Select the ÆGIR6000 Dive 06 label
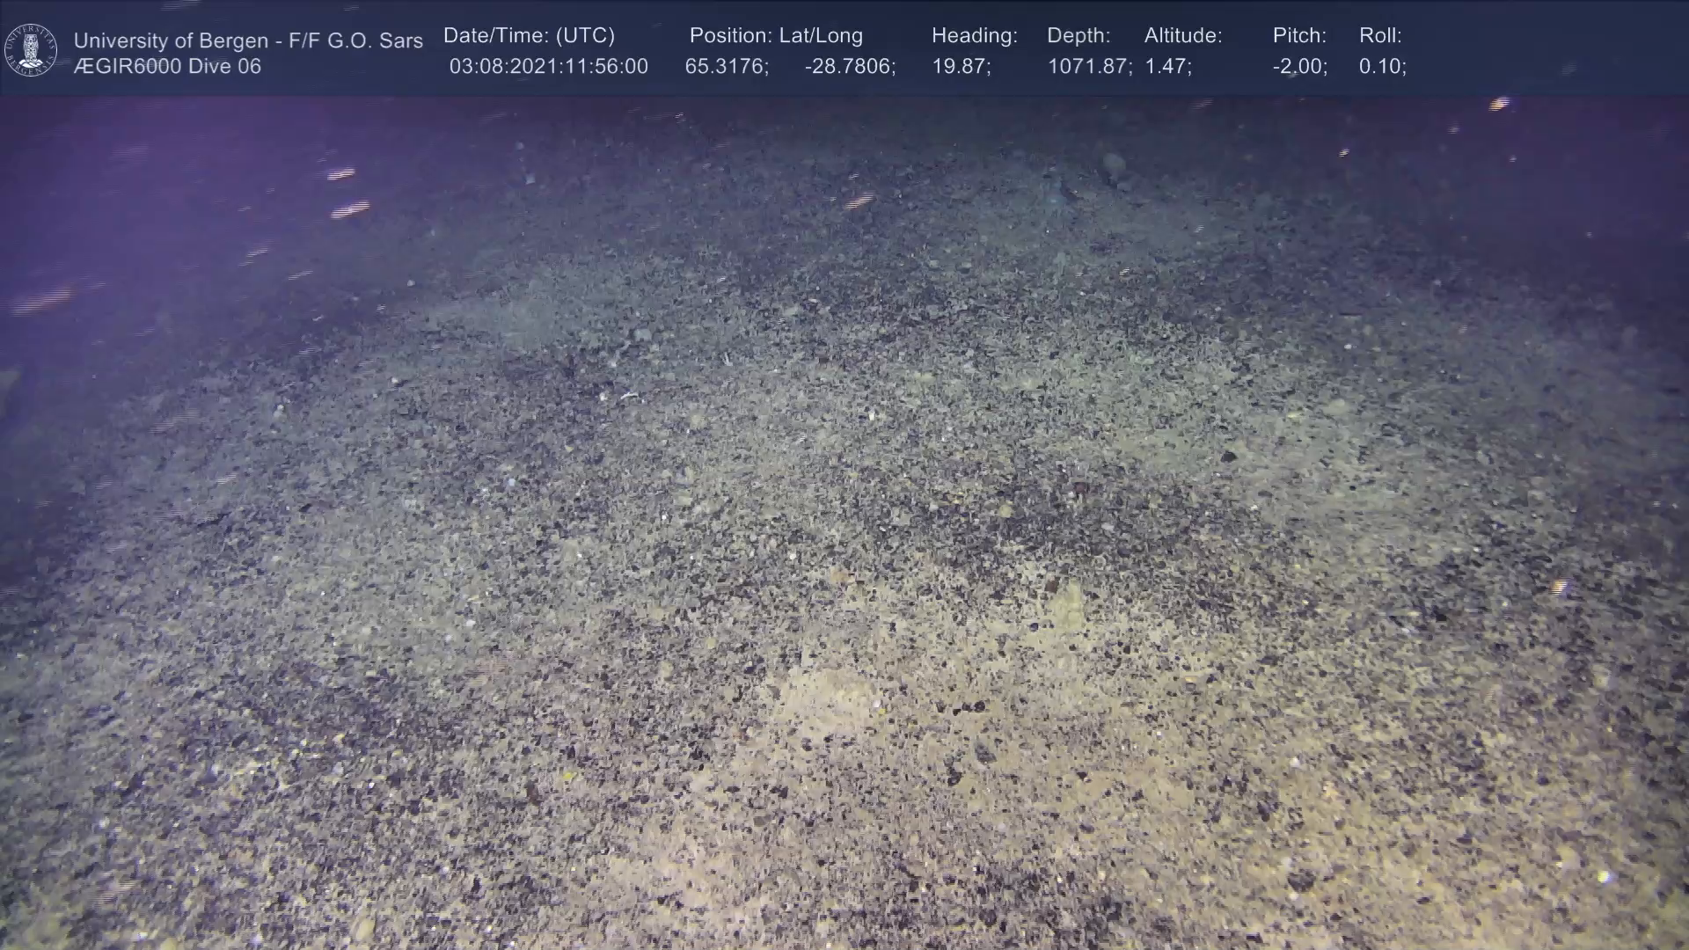The image size is (1689, 950). (167, 67)
